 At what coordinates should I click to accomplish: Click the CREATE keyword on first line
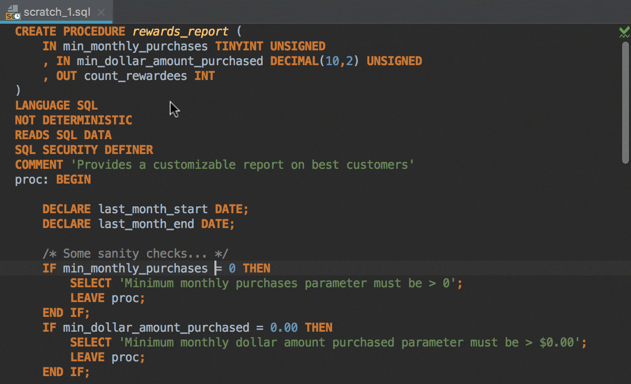(35, 32)
